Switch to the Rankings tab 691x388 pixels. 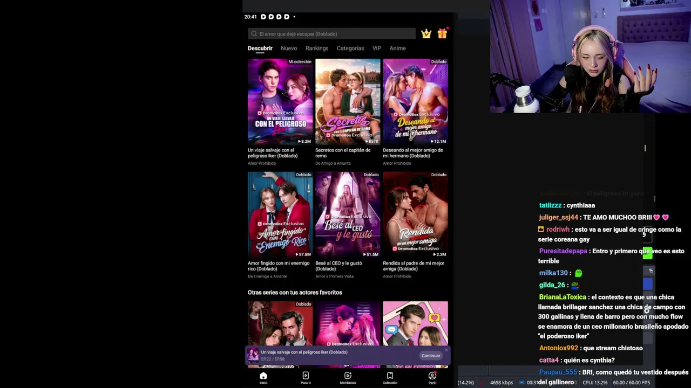pos(317,48)
